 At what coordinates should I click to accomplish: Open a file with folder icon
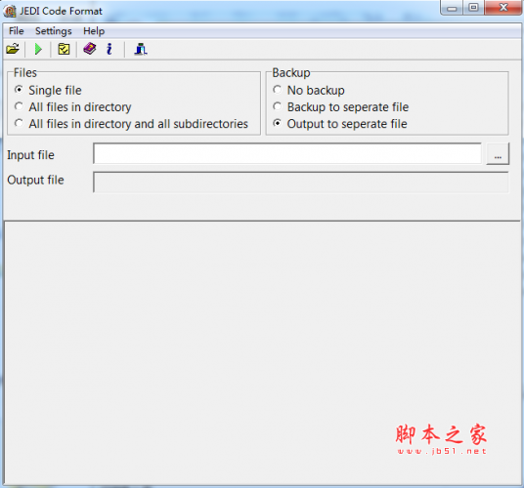pyautogui.click(x=13, y=49)
